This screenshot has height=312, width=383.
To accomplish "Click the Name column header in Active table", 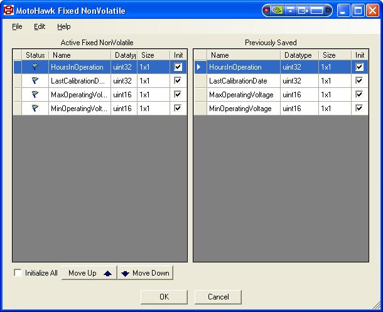I will coord(80,55).
